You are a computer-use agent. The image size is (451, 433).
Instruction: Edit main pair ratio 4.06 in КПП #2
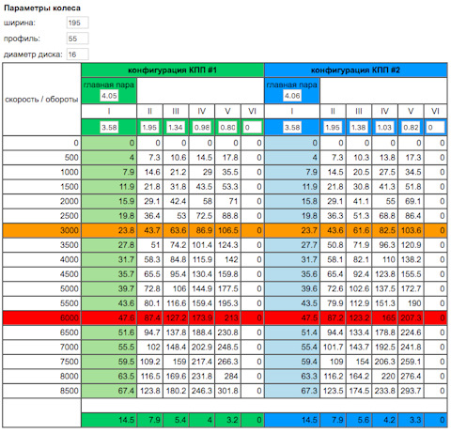(292, 96)
